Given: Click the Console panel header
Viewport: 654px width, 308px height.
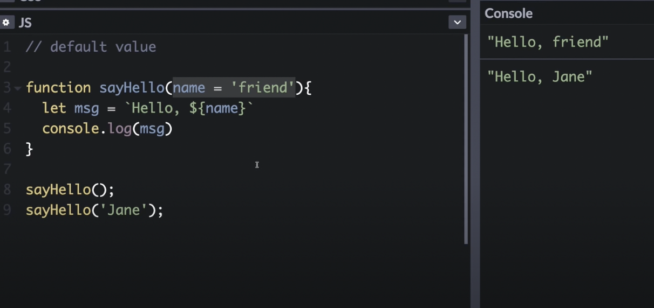Looking at the screenshot, I should [x=508, y=13].
